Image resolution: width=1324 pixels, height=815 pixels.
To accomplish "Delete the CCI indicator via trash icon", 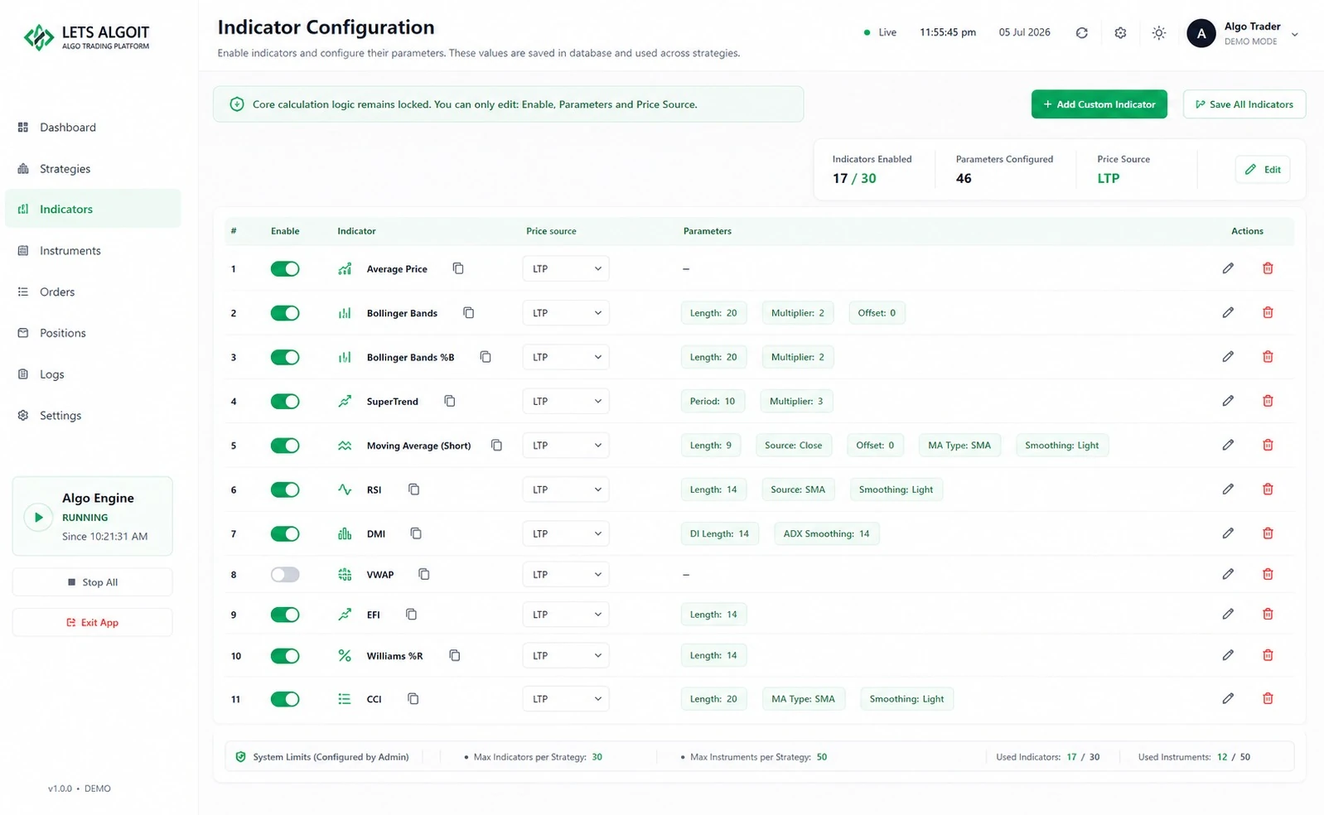I will point(1268,699).
